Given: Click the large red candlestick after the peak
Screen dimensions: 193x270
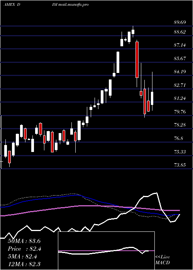Looking at the screenshot, I should (x=137, y=60).
